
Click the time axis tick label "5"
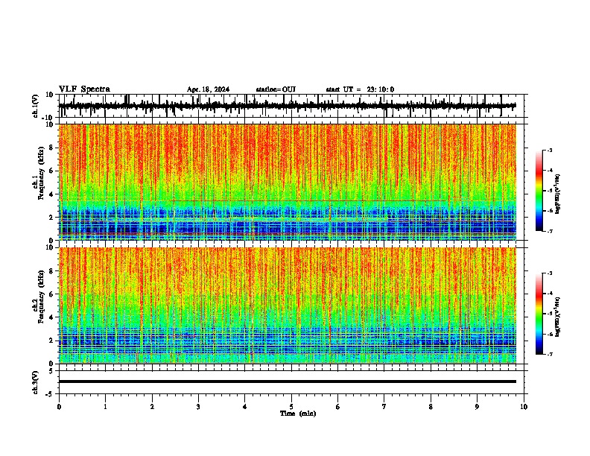coord(291,407)
